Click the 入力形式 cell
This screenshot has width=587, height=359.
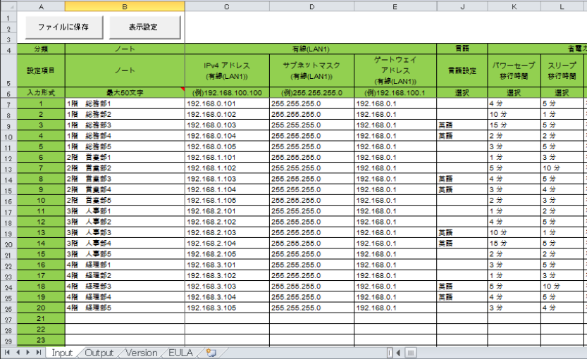(x=41, y=92)
